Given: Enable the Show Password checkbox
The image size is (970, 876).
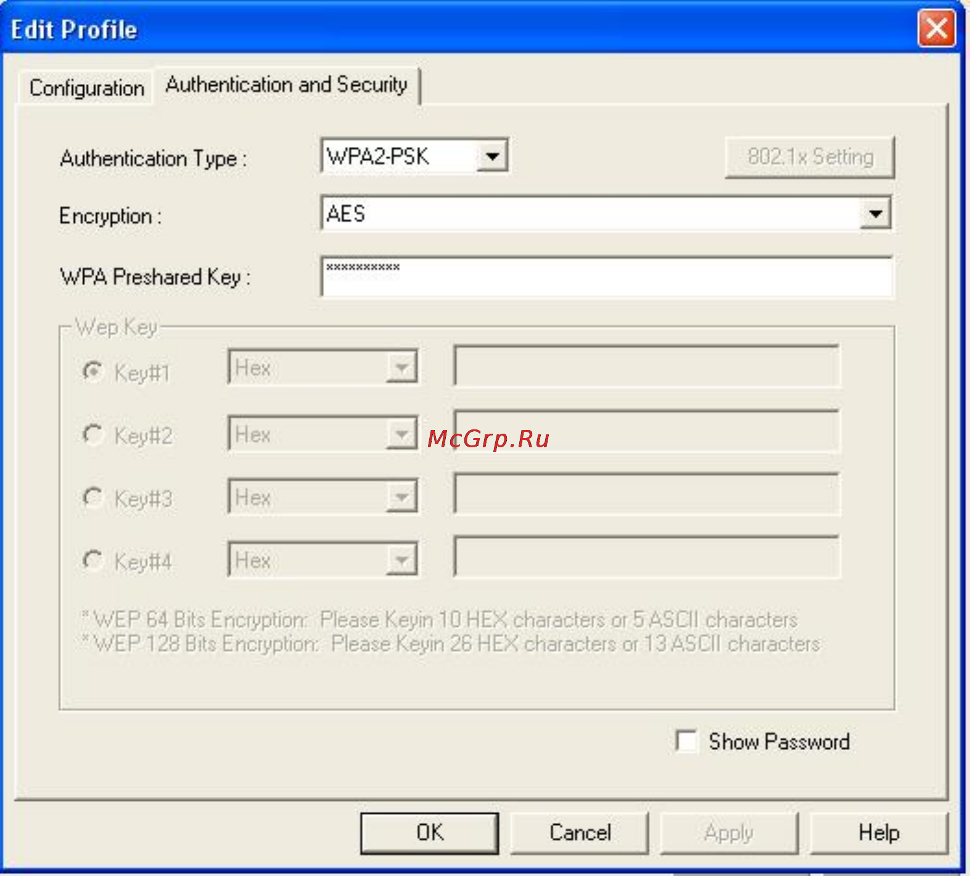Looking at the screenshot, I should click(686, 741).
